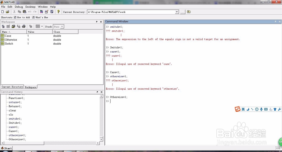Open the GUIDE tool icon
Viewport: 282px width, 152px height.
click(47, 12)
